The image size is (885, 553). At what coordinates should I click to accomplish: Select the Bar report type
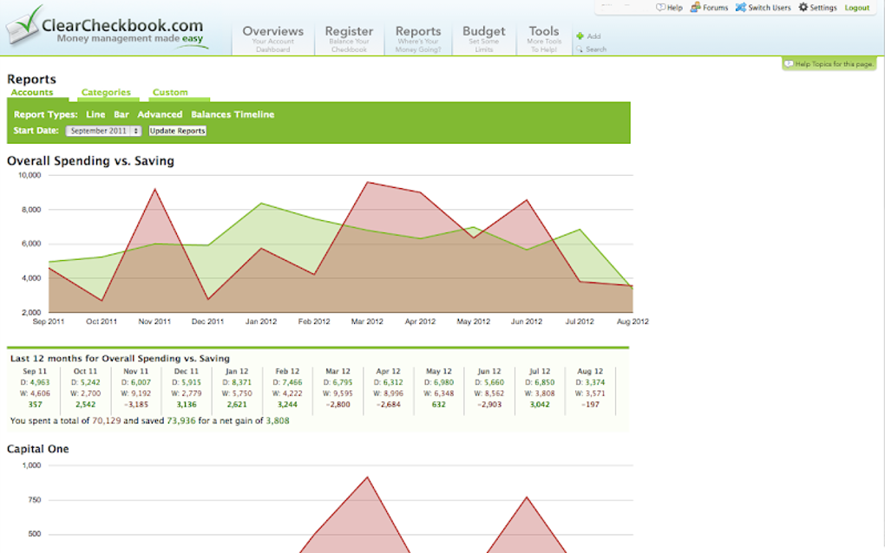pyautogui.click(x=121, y=114)
